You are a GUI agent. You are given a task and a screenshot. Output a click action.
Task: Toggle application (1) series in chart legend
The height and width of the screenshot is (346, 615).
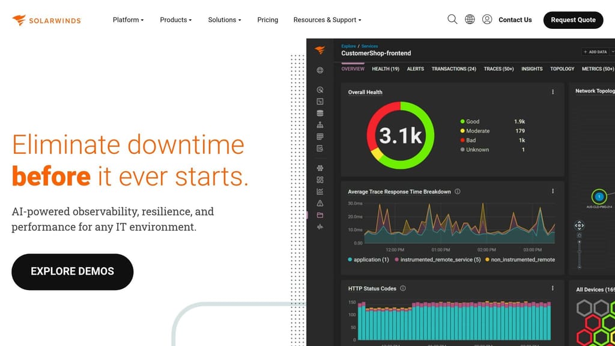(x=368, y=259)
